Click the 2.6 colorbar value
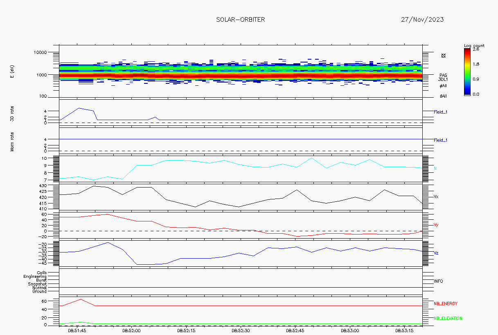The image size is (498, 335). (476, 49)
